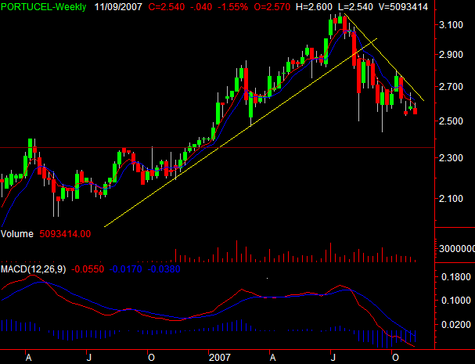This screenshot has width=475, height=364.
Task: Select the date 11/09/2007 in header
Action: click(x=118, y=7)
